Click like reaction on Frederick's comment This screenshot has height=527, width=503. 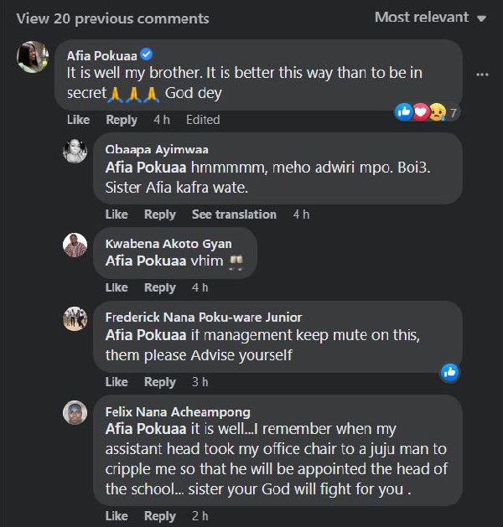coord(450,372)
